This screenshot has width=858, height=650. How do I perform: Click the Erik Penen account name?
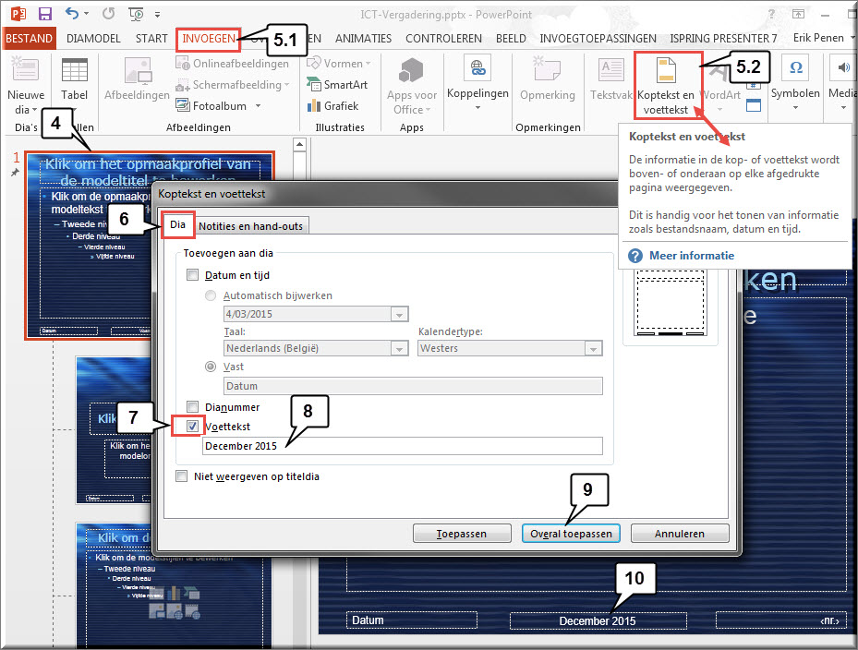click(x=818, y=38)
